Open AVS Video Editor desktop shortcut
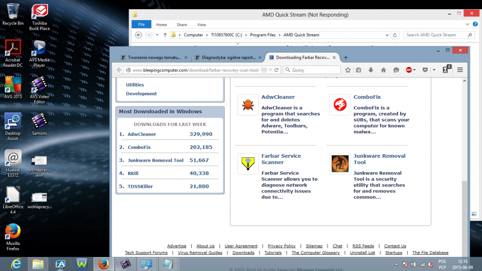482x271 pixels. point(39,90)
